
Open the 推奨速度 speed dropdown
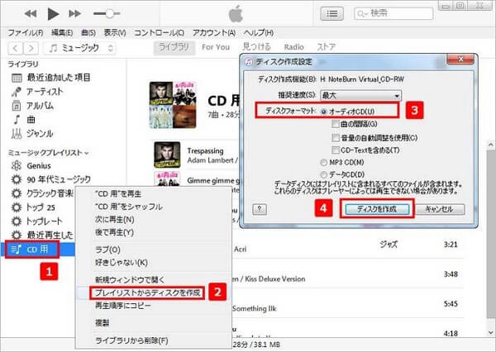[360, 96]
